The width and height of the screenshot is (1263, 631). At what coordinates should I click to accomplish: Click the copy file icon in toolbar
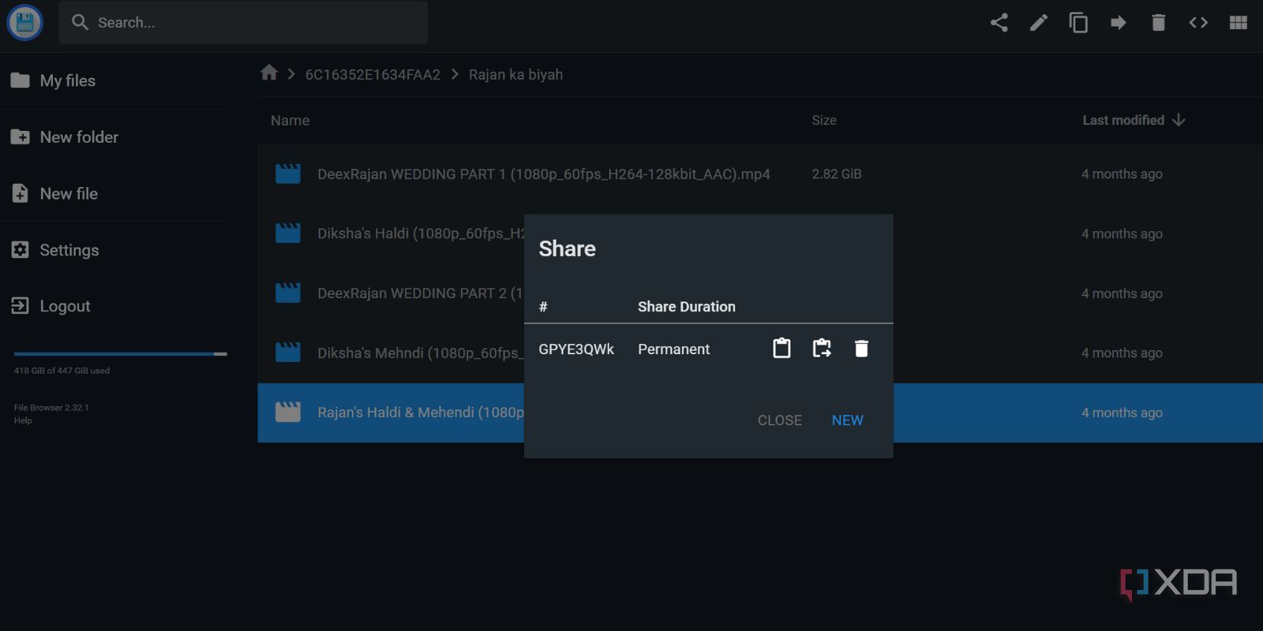pos(1078,22)
